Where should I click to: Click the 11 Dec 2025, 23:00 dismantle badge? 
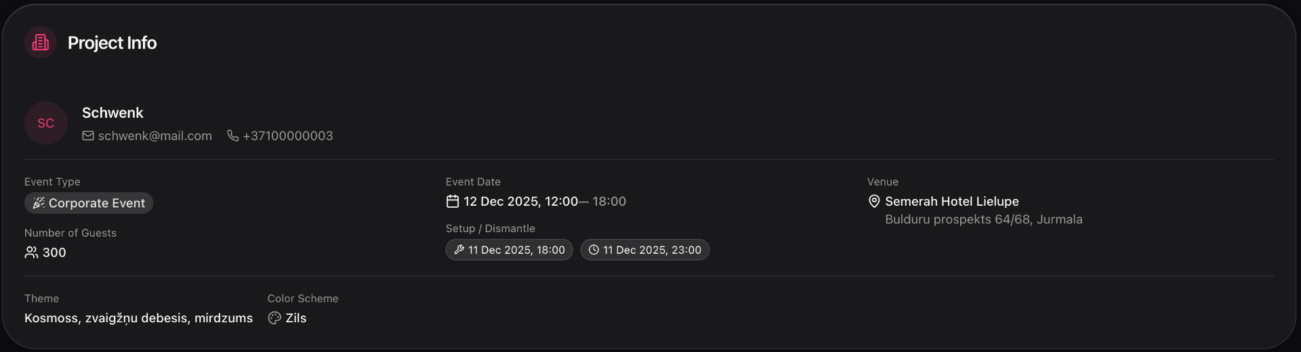click(x=645, y=250)
